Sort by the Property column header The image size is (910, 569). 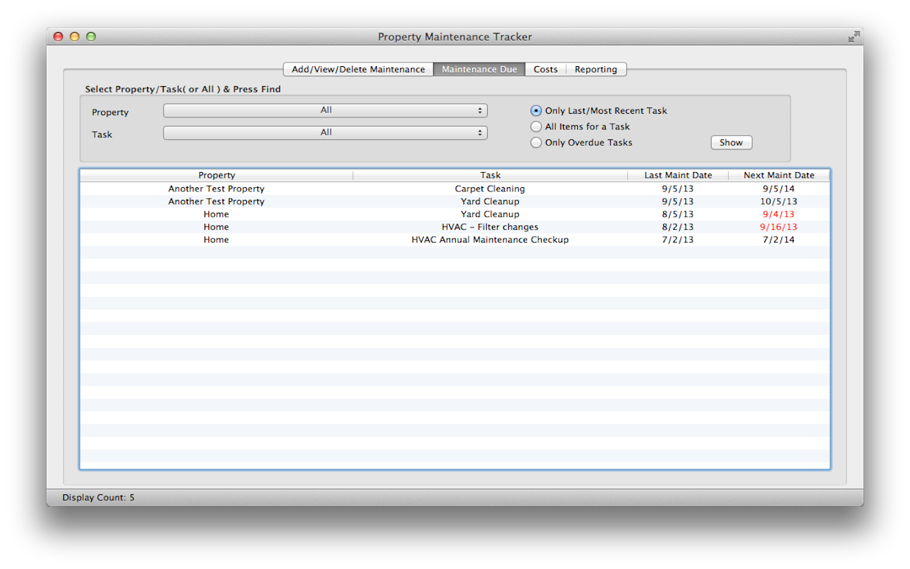click(x=216, y=174)
